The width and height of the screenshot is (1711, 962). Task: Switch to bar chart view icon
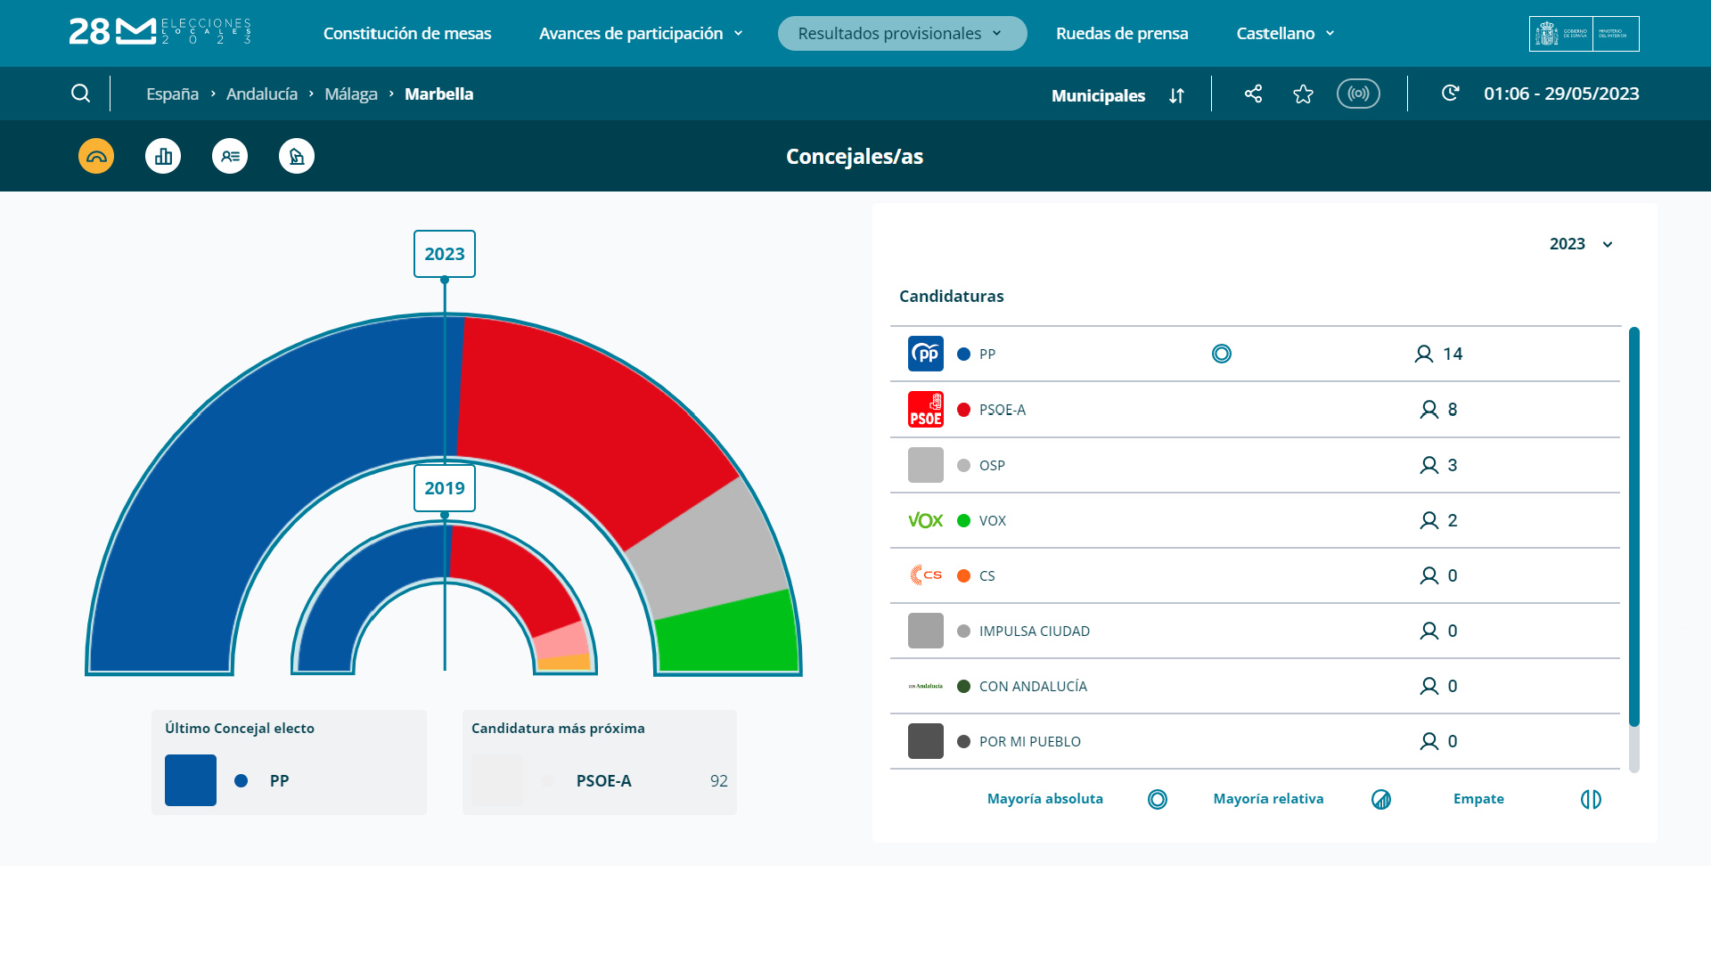point(163,156)
